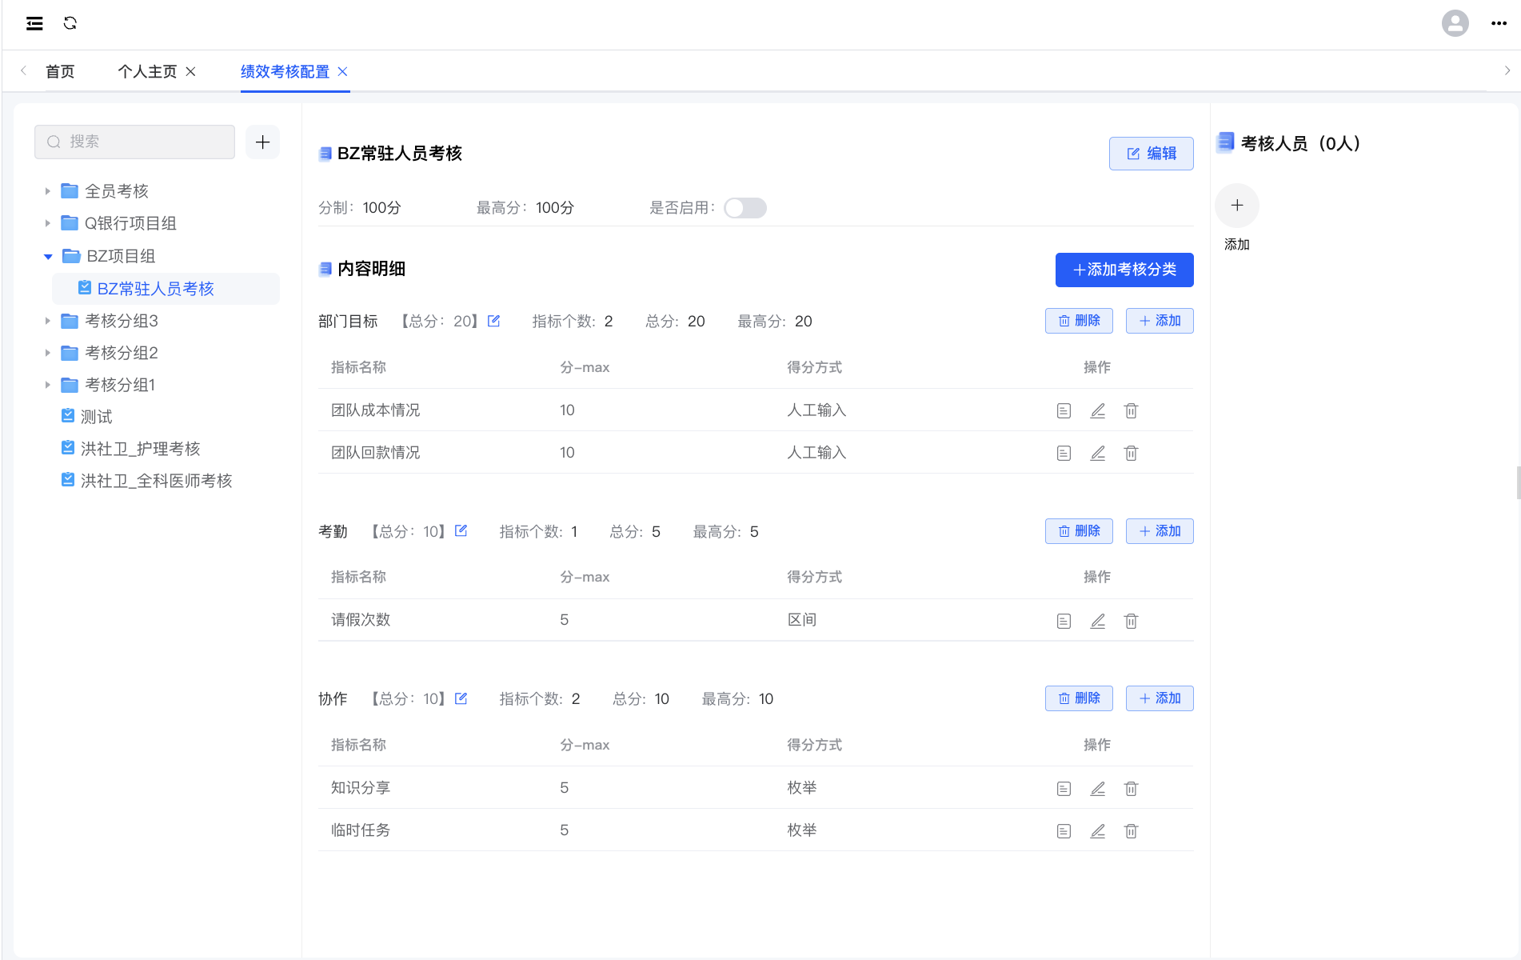The image size is (1521, 960).
Task: Close the 个人主页 tab
Action: [190, 71]
